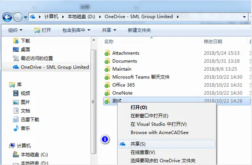Screen dimensions: 252x165
Task: Click the 库 libraries icon
Action: (x=12, y=85)
